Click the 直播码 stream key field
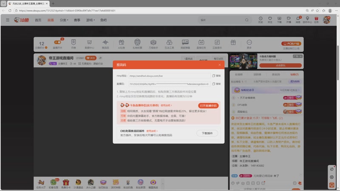This screenshot has width=340, height=191. point(169,84)
